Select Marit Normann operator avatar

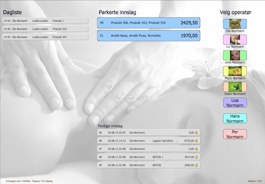tap(235, 71)
